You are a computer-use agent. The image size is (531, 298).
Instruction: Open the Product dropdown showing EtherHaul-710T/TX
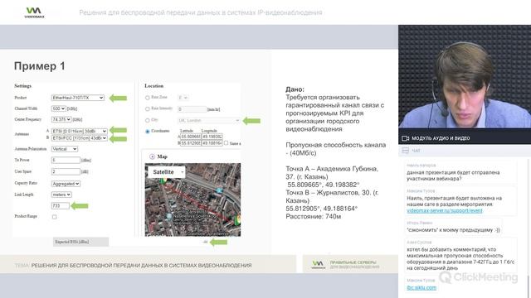coord(77,98)
